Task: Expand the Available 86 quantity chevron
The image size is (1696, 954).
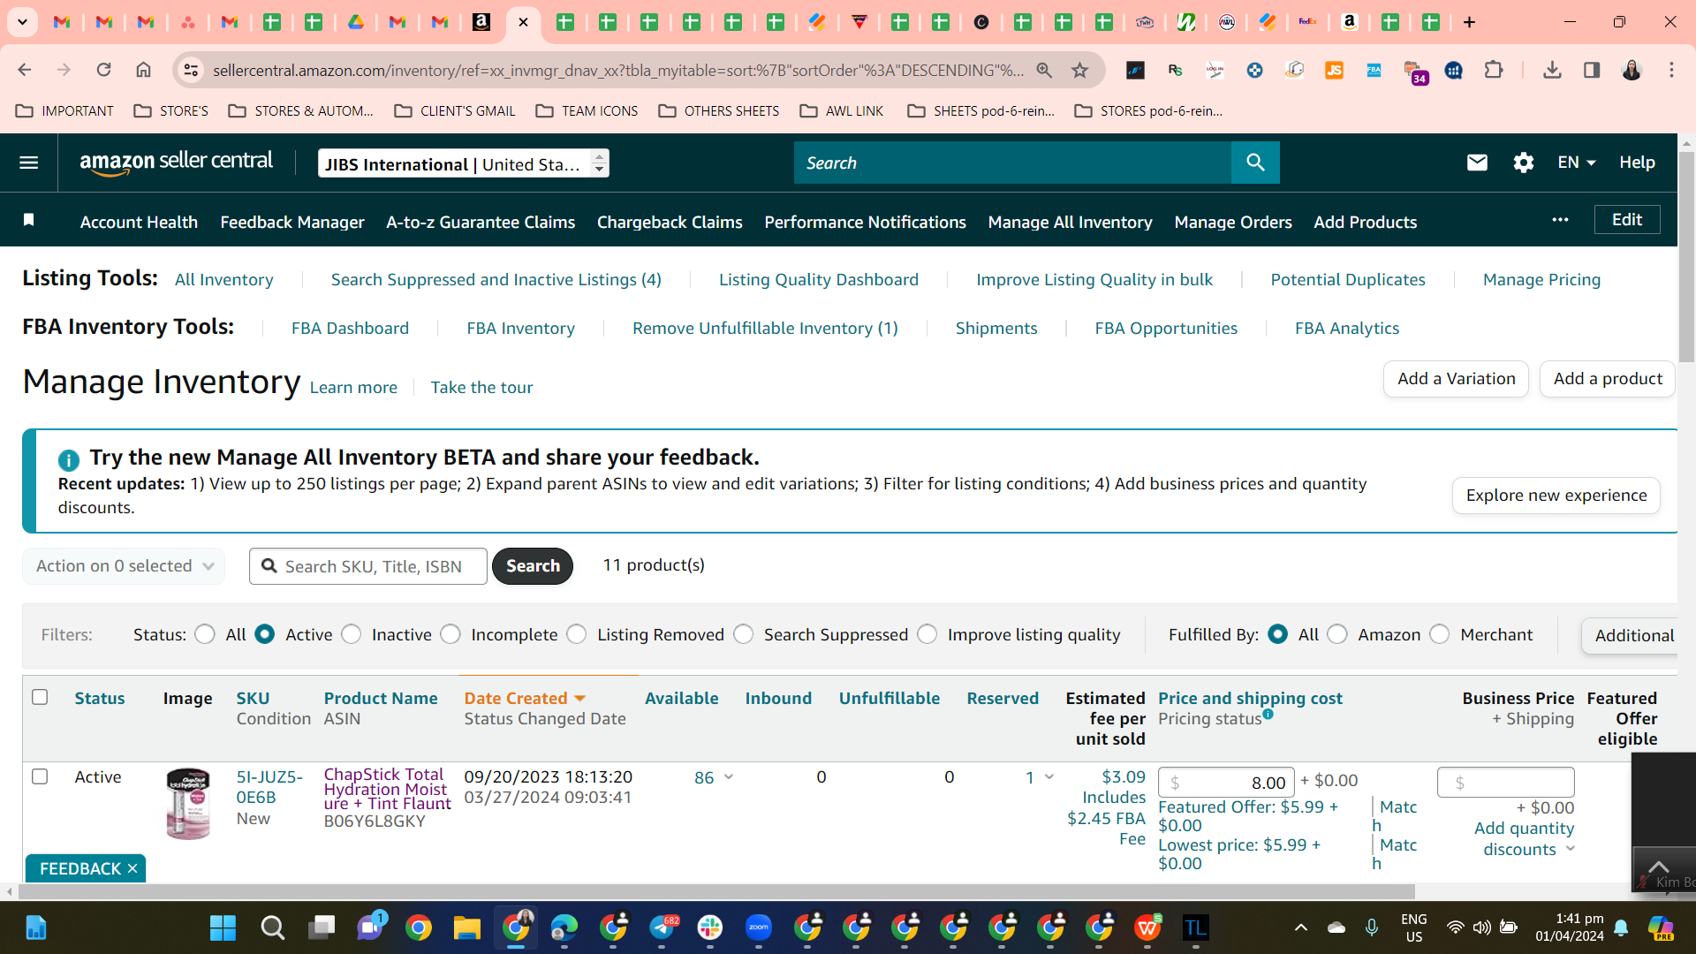Action: click(729, 777)
